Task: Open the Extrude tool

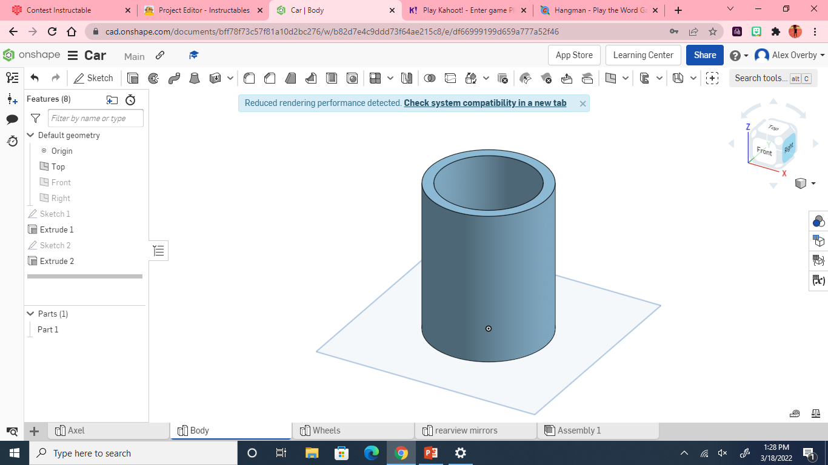Action: click(x=133, y=77)
